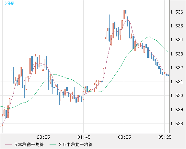This screenshot has height=149, width=186.
Task: Click the 1.530 price axis label
Action: tap(177, 95)
